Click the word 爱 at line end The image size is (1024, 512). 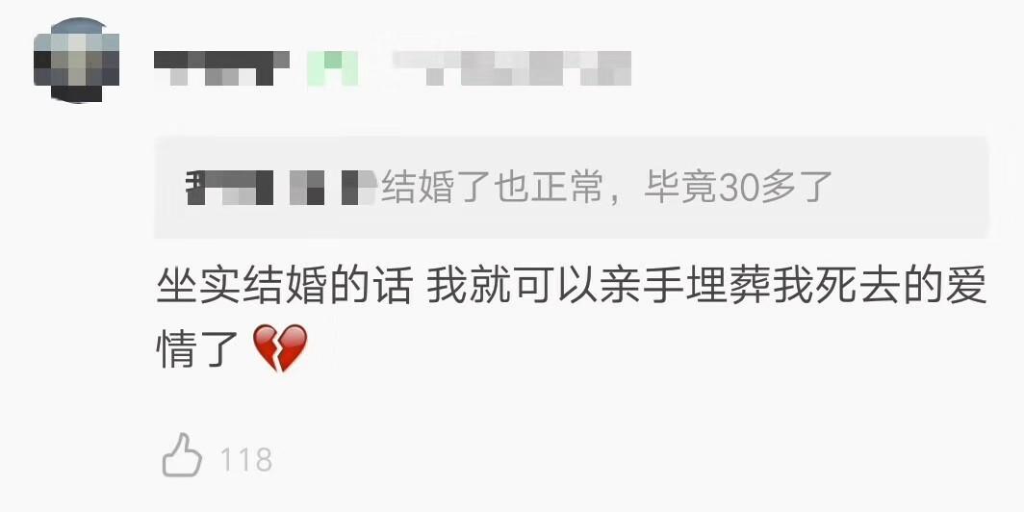(967, 287)
